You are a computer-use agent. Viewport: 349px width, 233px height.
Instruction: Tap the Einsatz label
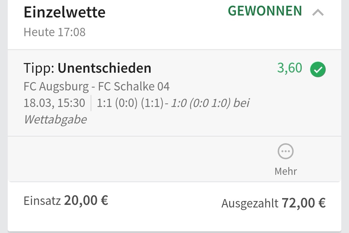click(42, 201)
